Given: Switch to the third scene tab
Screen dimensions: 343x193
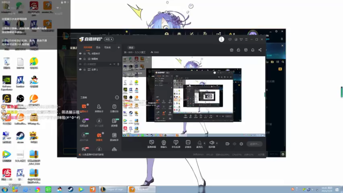Looking at the screenshot, I should tap(108, 48).
